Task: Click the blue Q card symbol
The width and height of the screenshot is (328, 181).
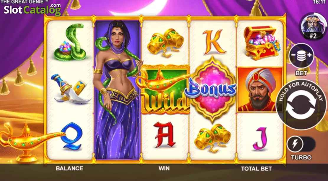Action: [x=71, y=136]
